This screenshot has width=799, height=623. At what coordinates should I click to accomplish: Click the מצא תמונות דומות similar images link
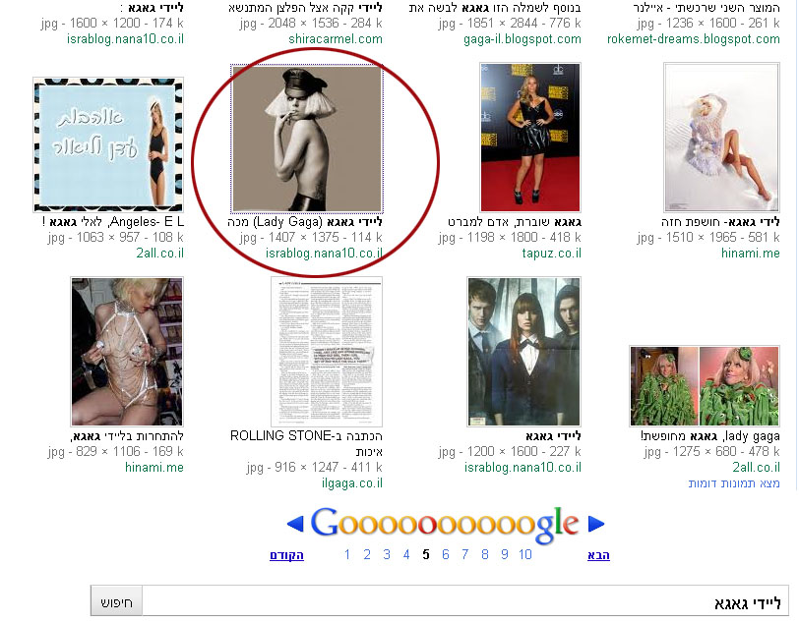(734, 483)
